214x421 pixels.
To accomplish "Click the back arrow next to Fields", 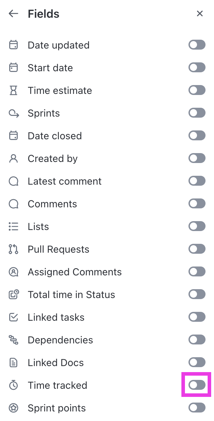I will tap(13, 13).
